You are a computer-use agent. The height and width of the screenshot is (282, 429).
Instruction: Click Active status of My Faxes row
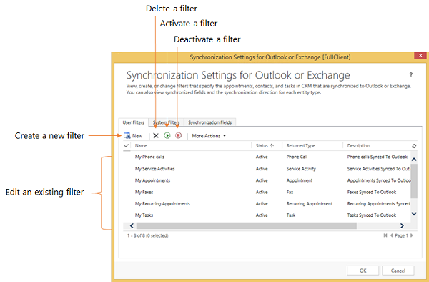click(x=262, y=193)
